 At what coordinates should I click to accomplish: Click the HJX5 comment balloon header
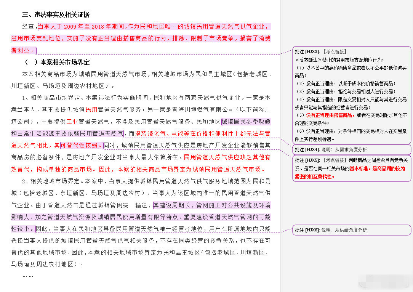[307, 160]
